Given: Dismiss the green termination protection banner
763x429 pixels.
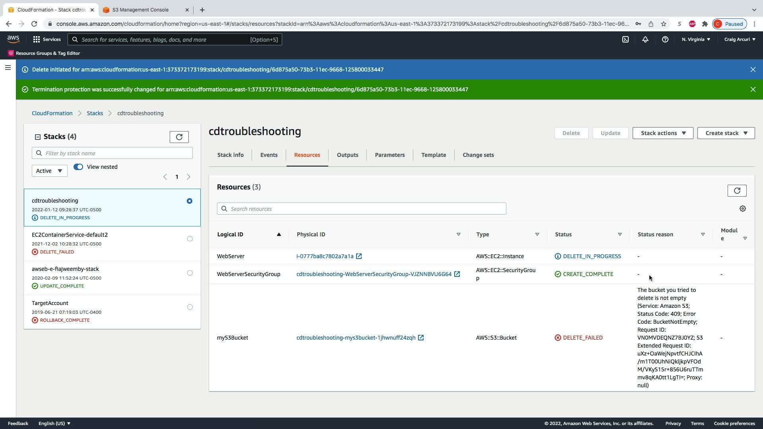Looking at the screenshot, I should [x=753, y=89].
